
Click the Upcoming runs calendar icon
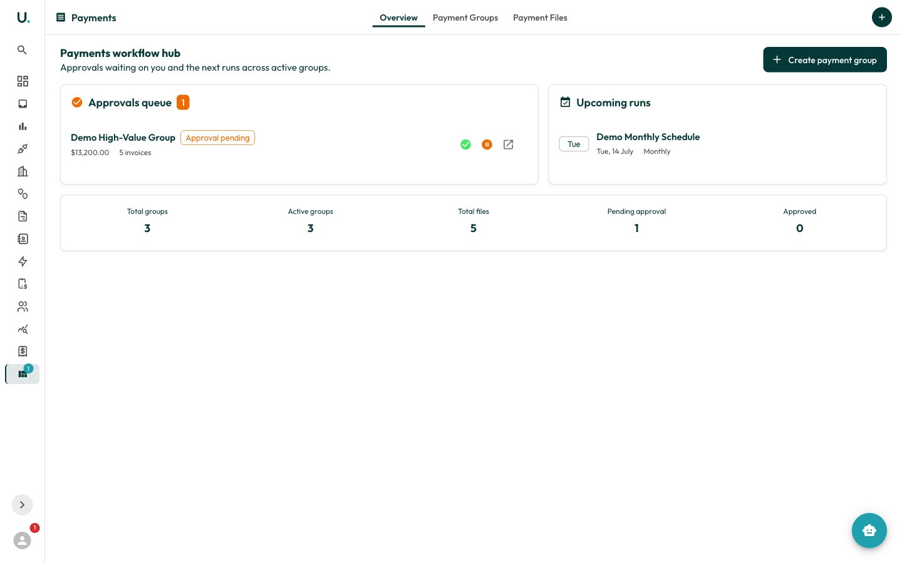point(565,102)
